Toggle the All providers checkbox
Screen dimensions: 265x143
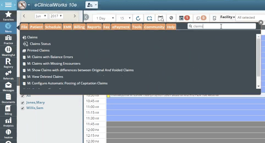coord(22,96)
